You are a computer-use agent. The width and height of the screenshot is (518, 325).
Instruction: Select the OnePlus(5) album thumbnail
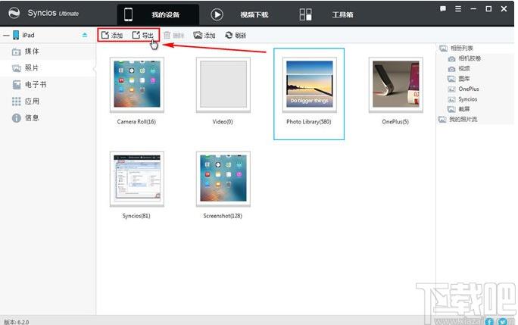coord(396,85)
